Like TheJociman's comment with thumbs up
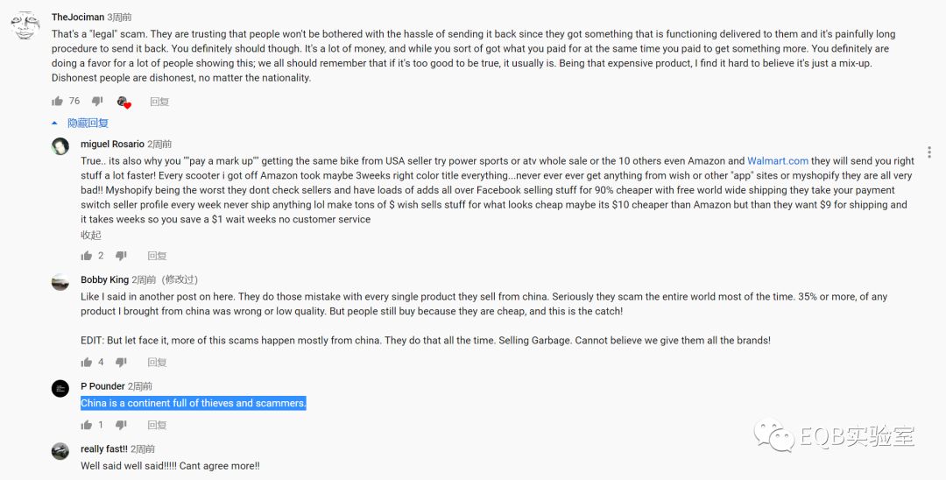This screenshot has width=946, height=480. click(x=57, y=102)
